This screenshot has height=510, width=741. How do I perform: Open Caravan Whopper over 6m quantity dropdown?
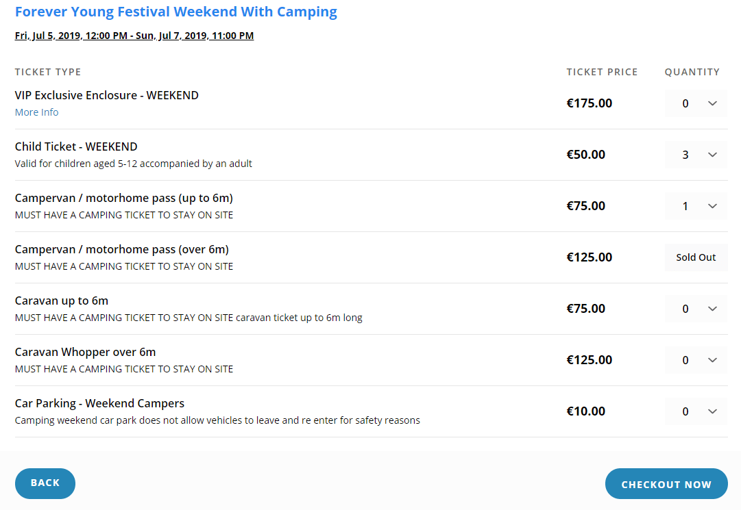click(x=696, y=360)
